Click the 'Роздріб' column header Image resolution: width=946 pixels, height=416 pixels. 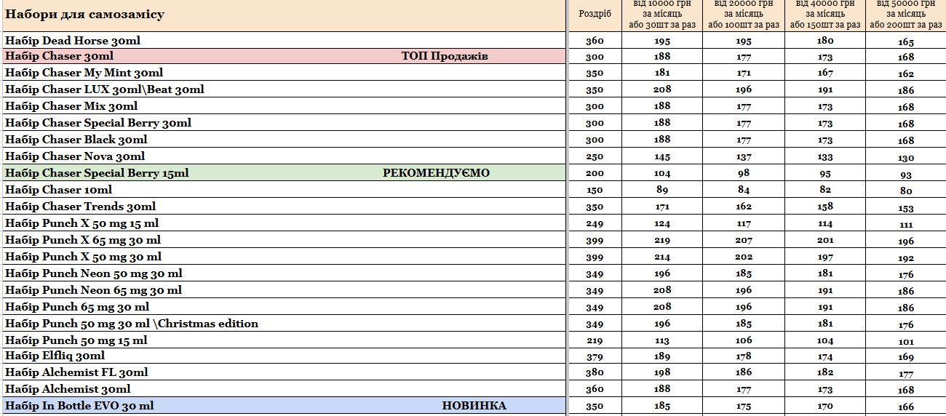[595, 15]
